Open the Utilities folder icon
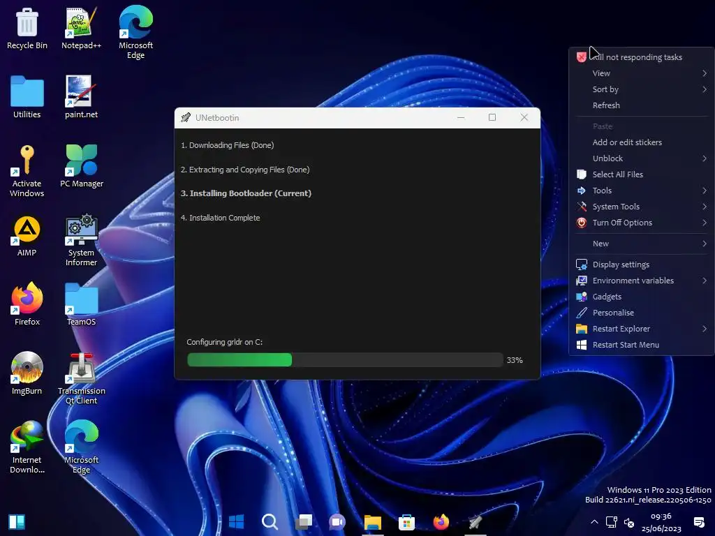The image size is (715, 536). [27, 97]
